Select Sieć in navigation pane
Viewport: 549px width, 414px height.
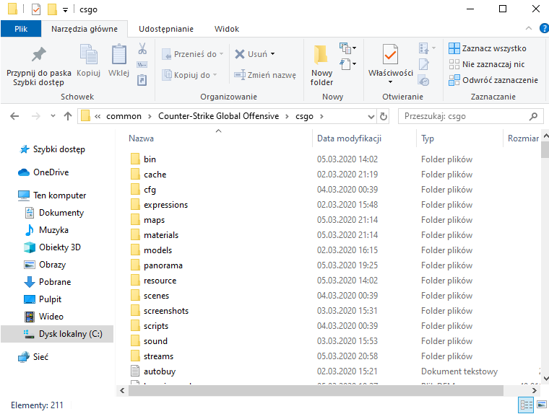tap(33, 357)
